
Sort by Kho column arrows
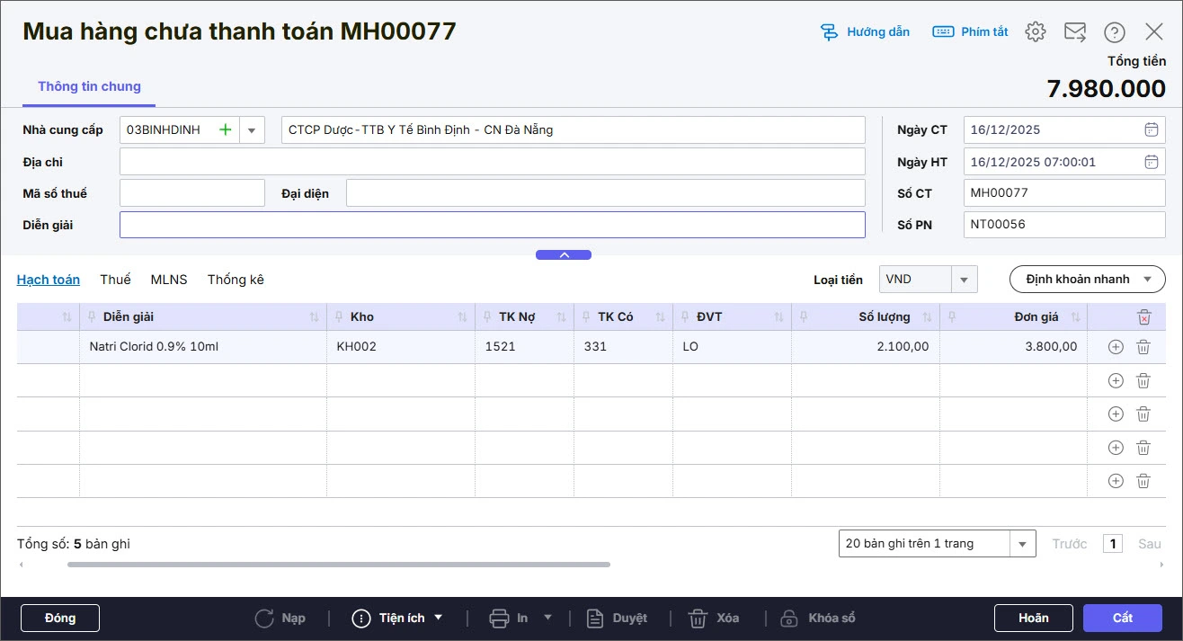[462, 317]
